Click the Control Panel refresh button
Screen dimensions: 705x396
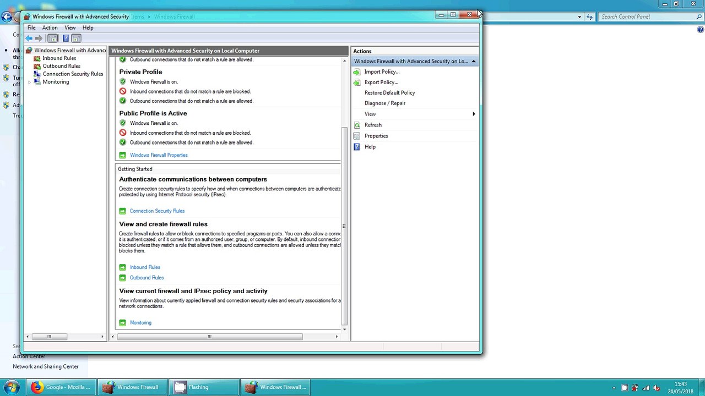589,17
